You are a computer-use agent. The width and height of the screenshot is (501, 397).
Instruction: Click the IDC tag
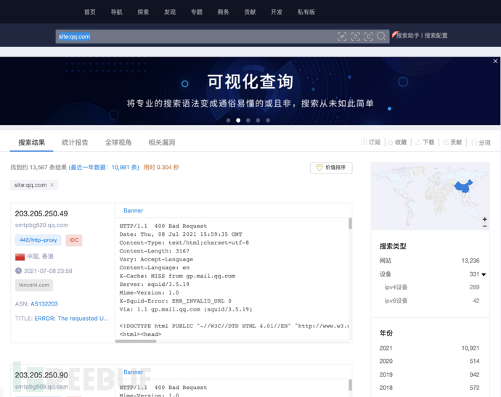74,240
